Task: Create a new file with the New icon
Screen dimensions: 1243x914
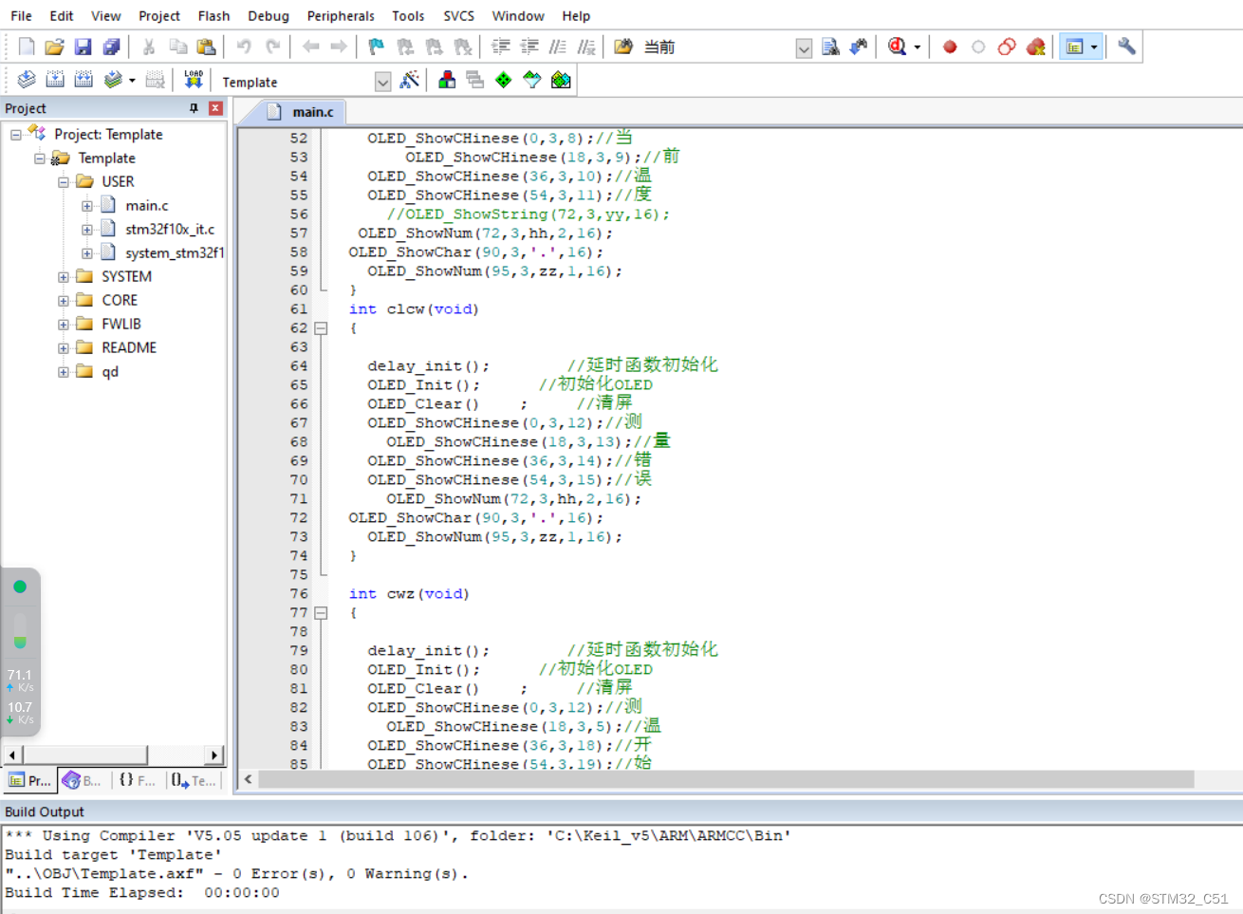Action: 27,47
